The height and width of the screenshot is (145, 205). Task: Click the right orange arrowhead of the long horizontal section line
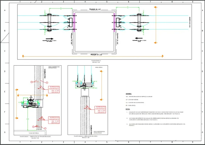pyautogui.click(x=163, y=56)
